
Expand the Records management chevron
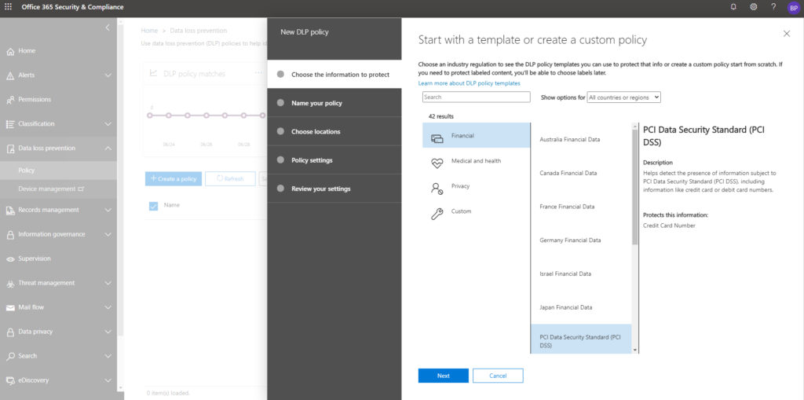(108, 210)
